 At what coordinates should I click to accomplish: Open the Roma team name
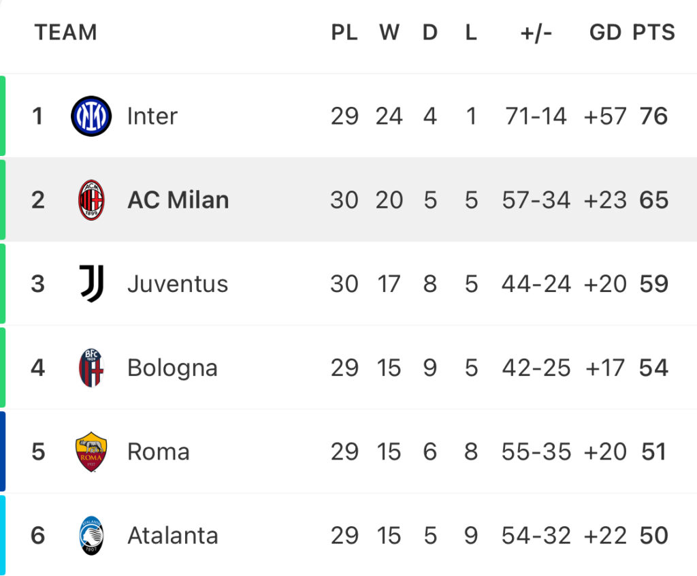(159, 452)
